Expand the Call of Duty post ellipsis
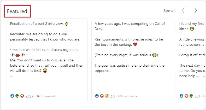The height and width of the screenshot is (110, 206). (96, 76)
